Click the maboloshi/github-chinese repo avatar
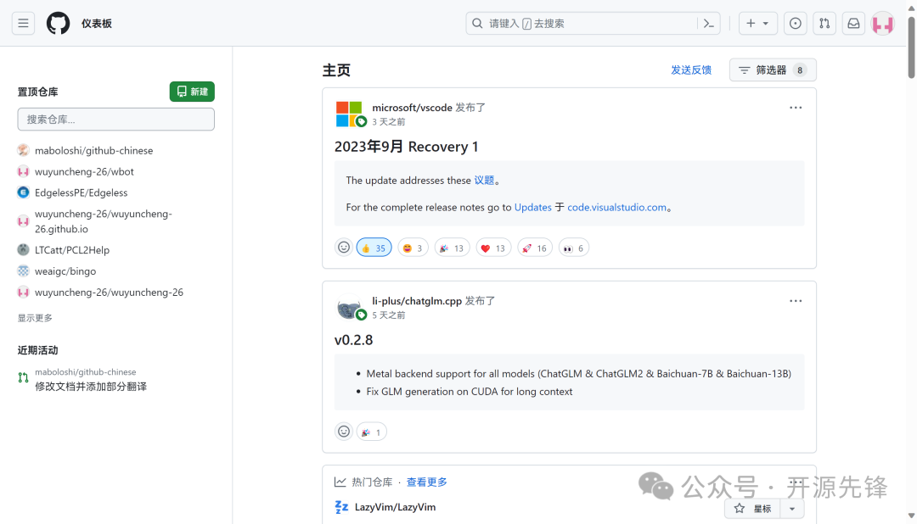Viewport: 917px width, 524px height. click(23, 150)
